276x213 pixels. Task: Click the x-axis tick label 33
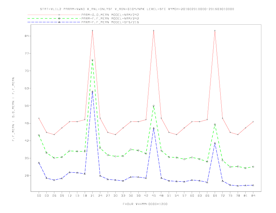click(x=123, y=196)
